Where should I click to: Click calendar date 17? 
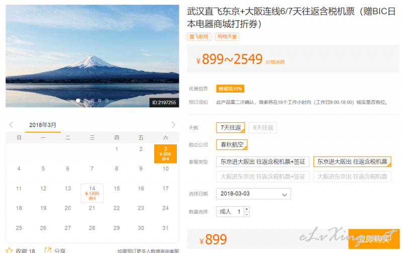point(165,189)
